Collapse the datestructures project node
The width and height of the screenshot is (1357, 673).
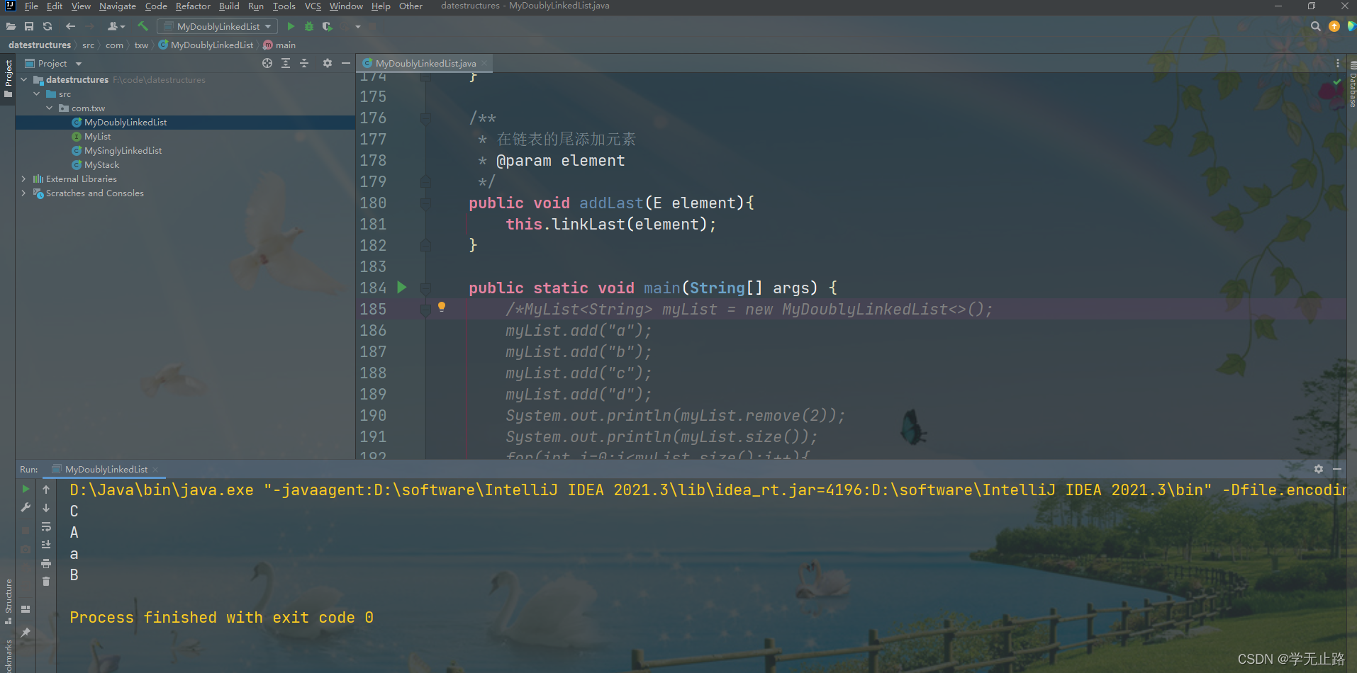coord(24,79)
